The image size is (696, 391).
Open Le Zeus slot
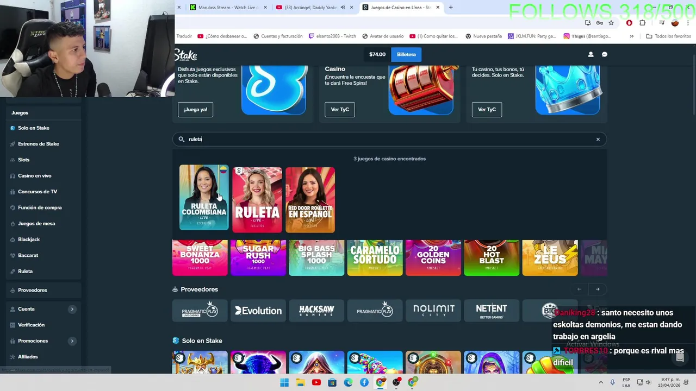[550, 258]
